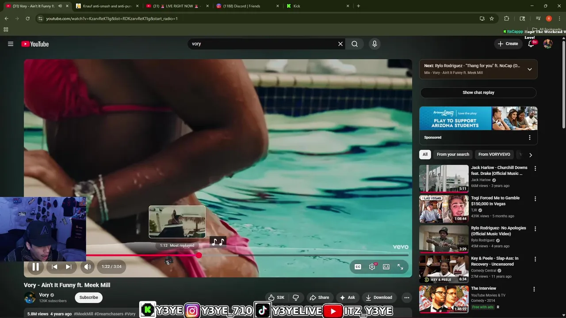The image size is (566, 318).
Task: Open the account avatar menu
Action: [548, 44]
